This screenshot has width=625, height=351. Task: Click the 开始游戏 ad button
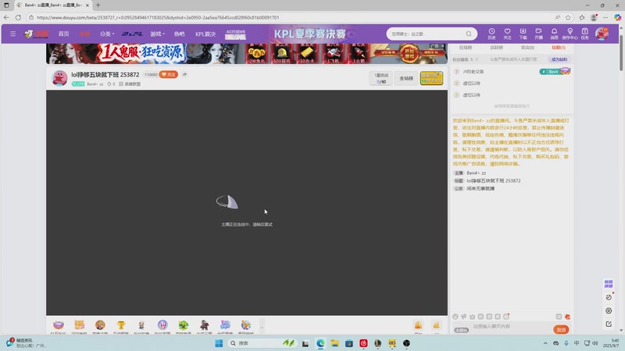[x=409, y=53]
